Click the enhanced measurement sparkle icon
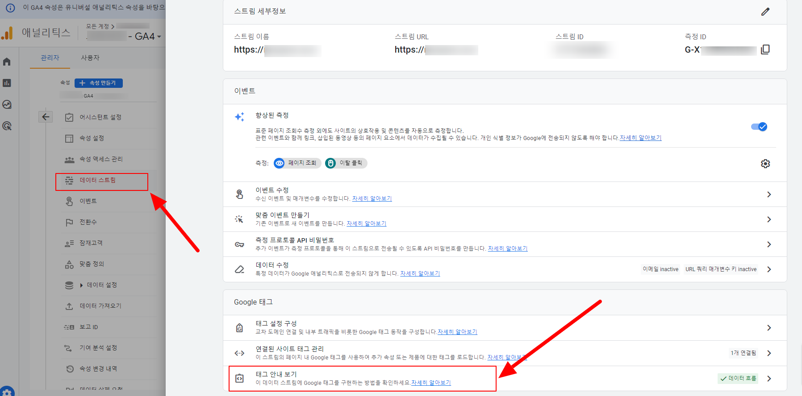Viewport: 802px width, 396px height. 239,117
